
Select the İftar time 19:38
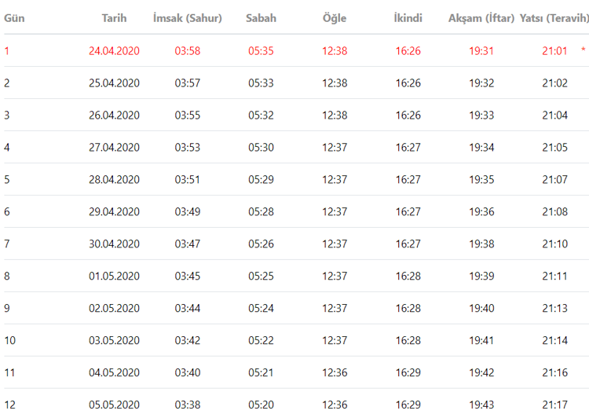click(481, 244)
